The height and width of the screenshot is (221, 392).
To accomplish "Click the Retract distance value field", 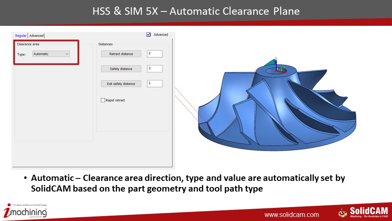I will click(155, 54).
